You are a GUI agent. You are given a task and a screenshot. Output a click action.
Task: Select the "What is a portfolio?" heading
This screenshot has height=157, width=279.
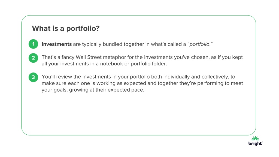pyautogui.click(x=66, y=28)
